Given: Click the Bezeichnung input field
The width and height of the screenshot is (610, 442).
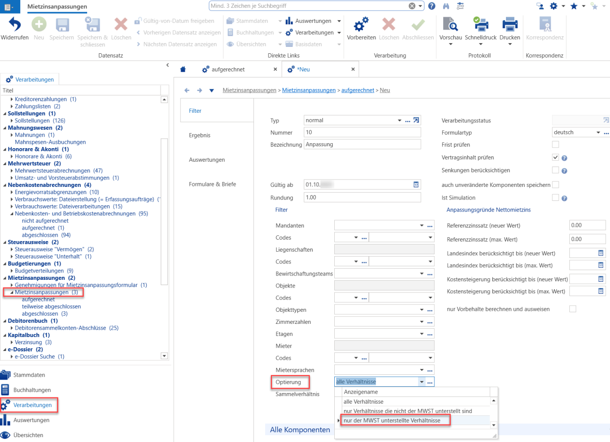Looking at the screenshot, I should tap(362, 144).
